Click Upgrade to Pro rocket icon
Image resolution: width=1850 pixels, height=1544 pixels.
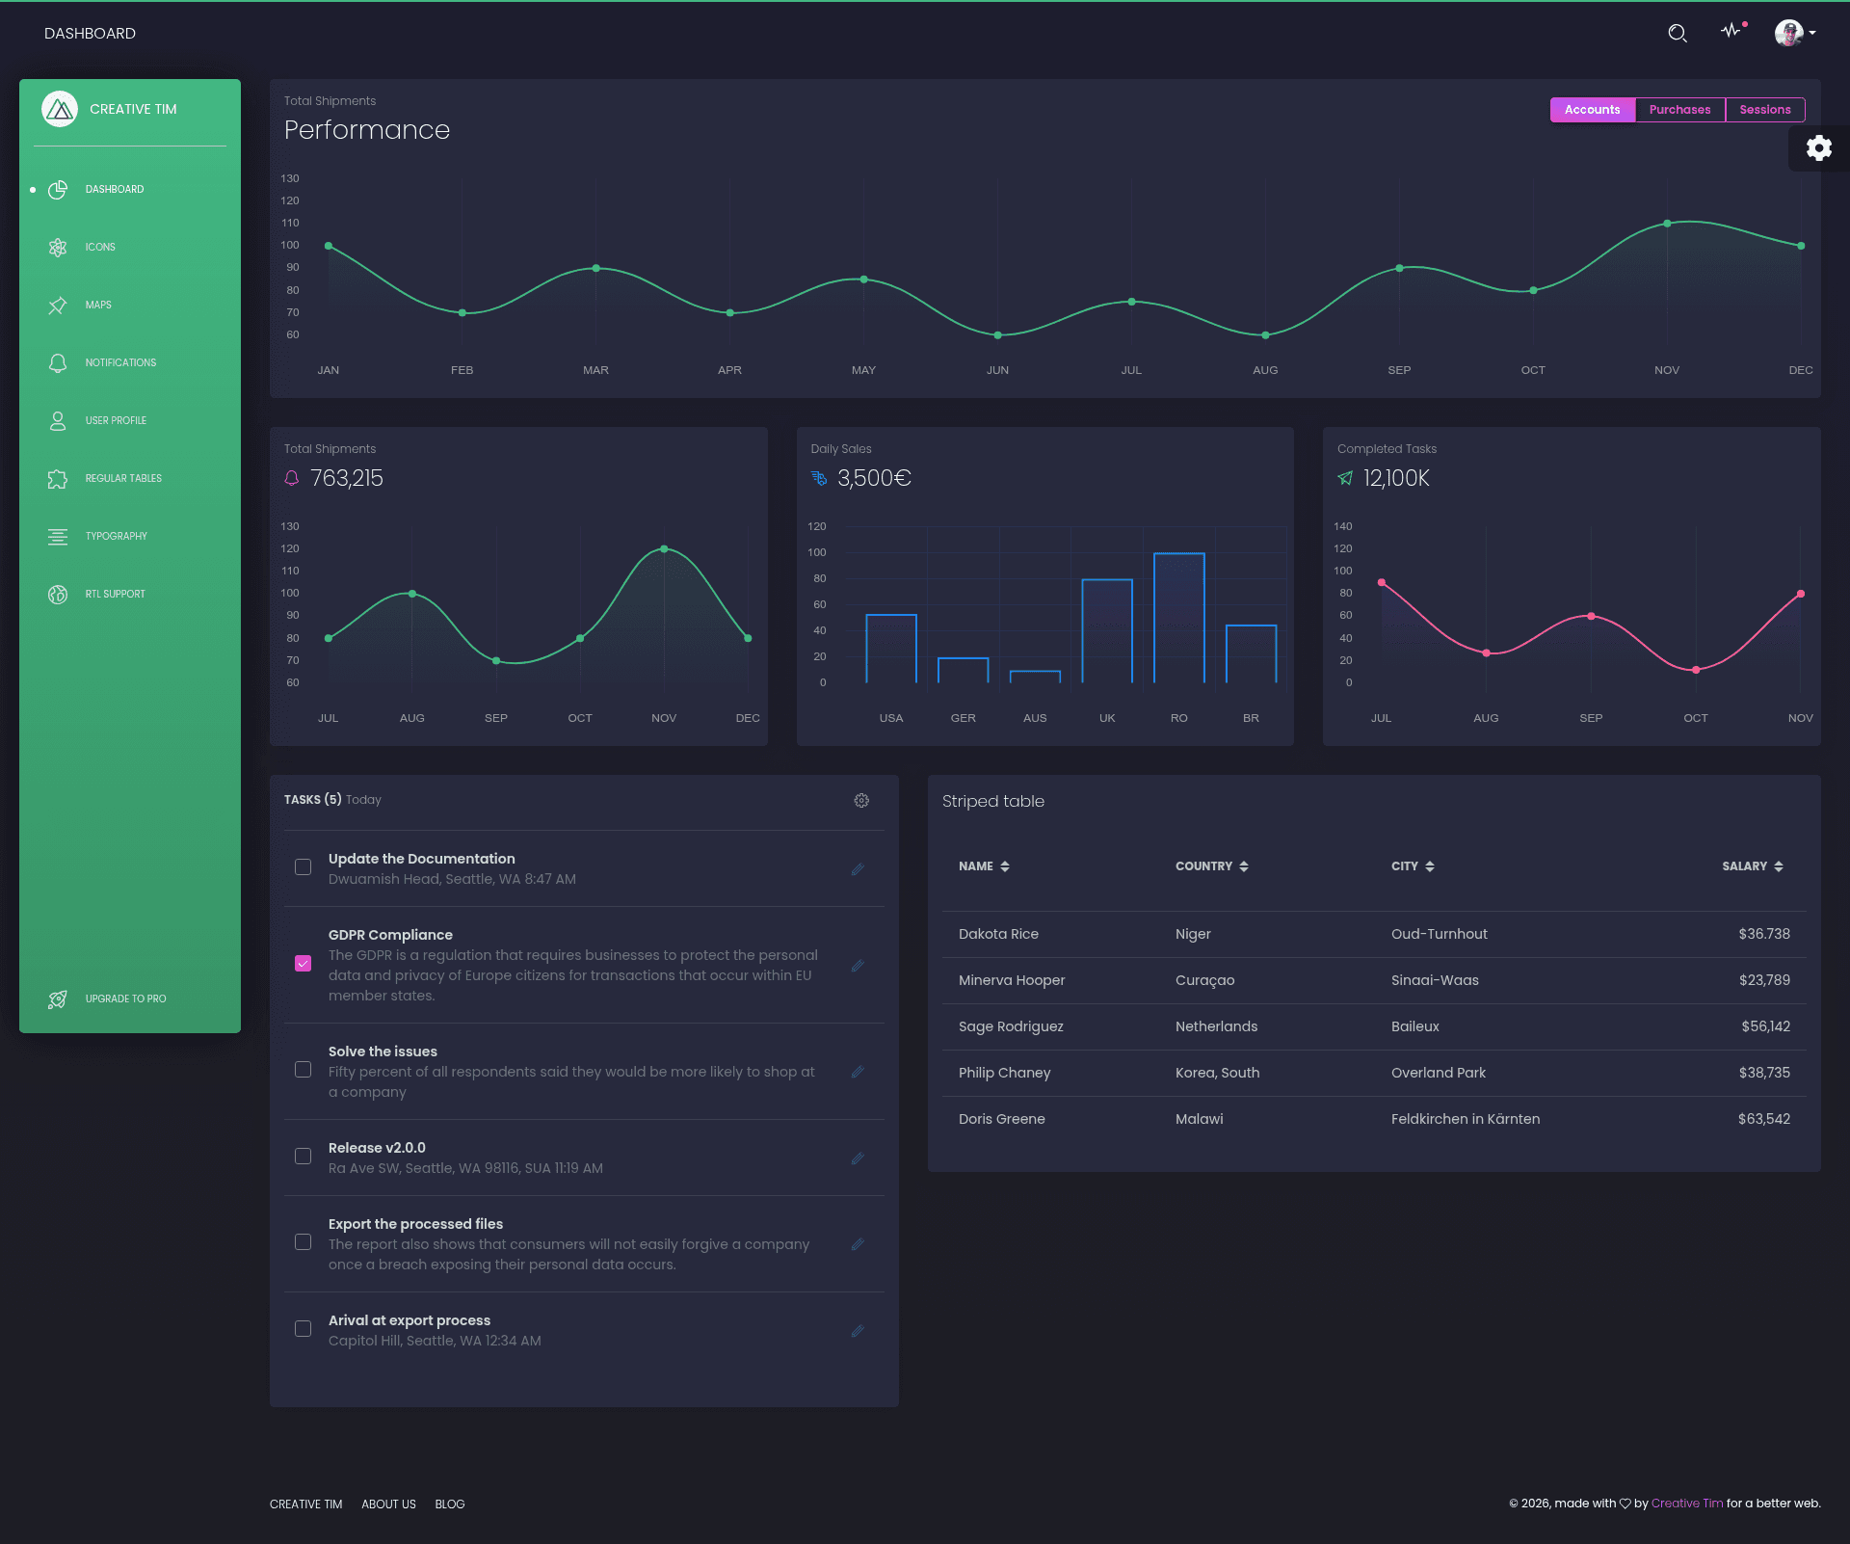pos(58,999)
